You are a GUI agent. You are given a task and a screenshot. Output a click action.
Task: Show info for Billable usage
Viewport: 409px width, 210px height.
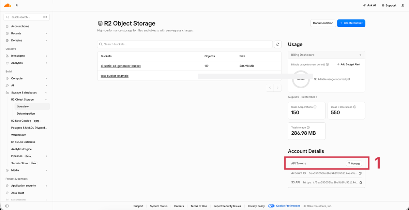[x=328, y=64]
